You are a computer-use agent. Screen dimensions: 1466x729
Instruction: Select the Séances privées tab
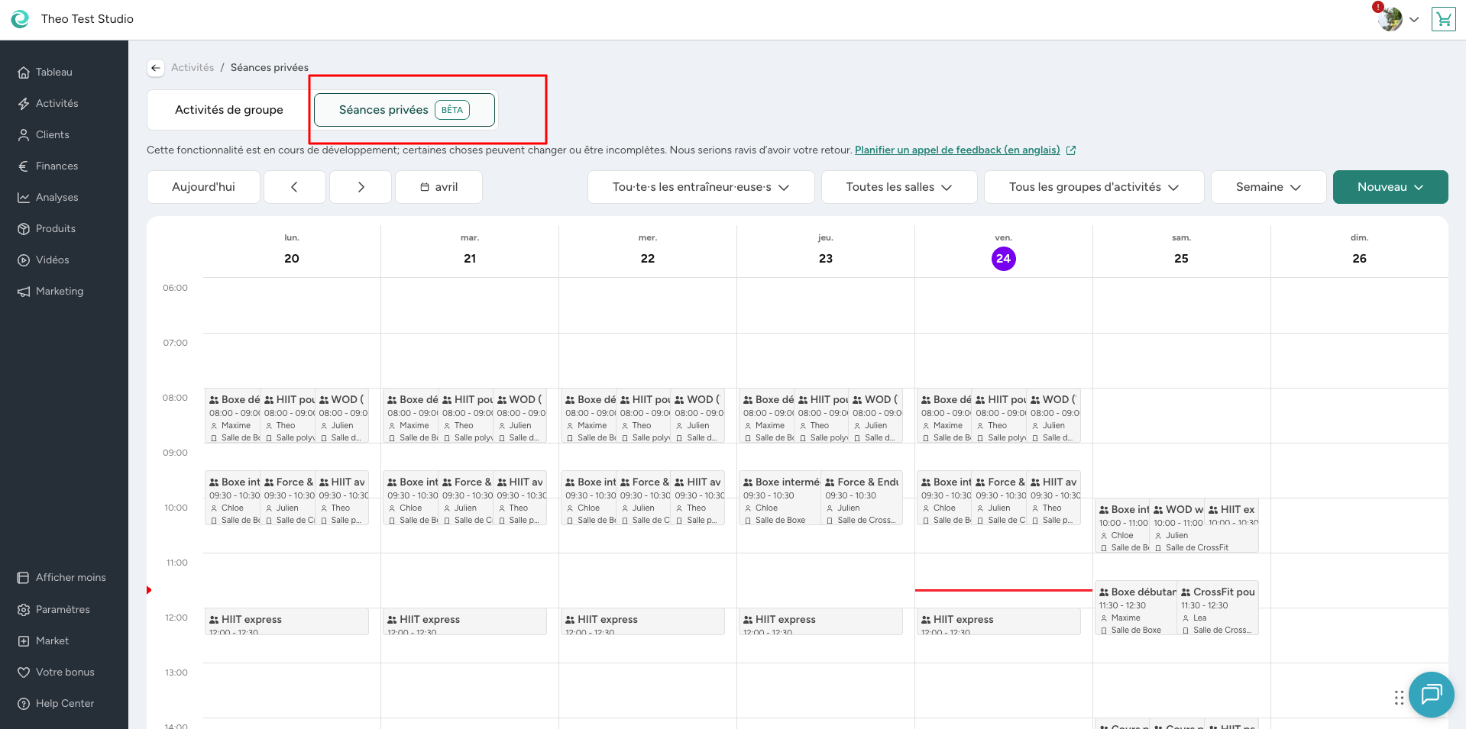[404, 110]
